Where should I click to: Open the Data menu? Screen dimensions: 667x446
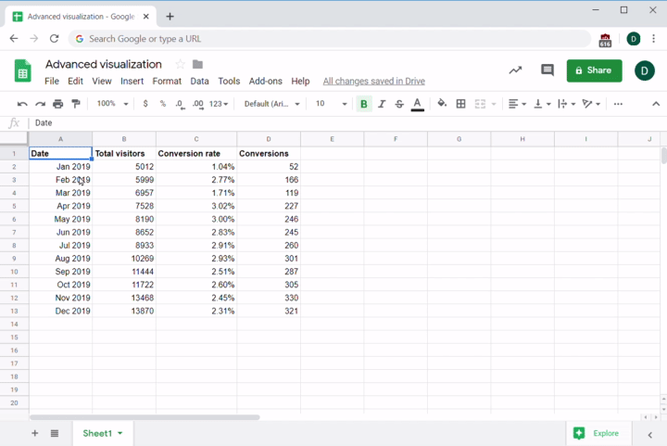[x=199, y=82]
